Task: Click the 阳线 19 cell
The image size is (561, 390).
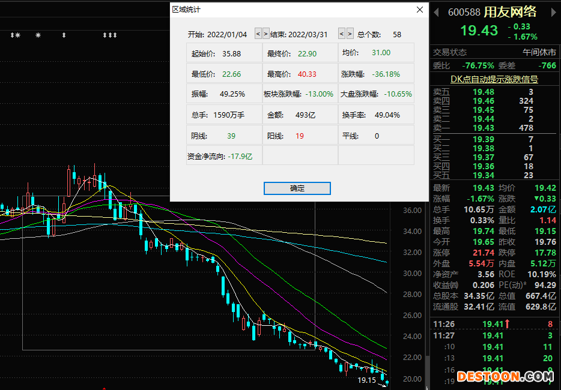Action: [300, 135]
